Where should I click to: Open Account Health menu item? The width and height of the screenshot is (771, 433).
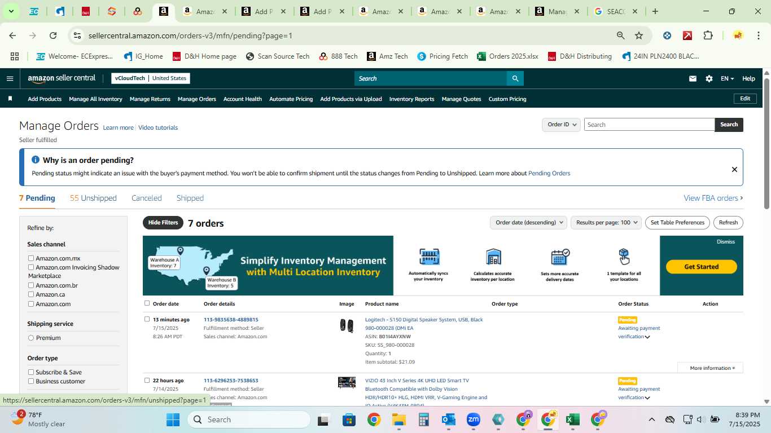pos(243,99)
